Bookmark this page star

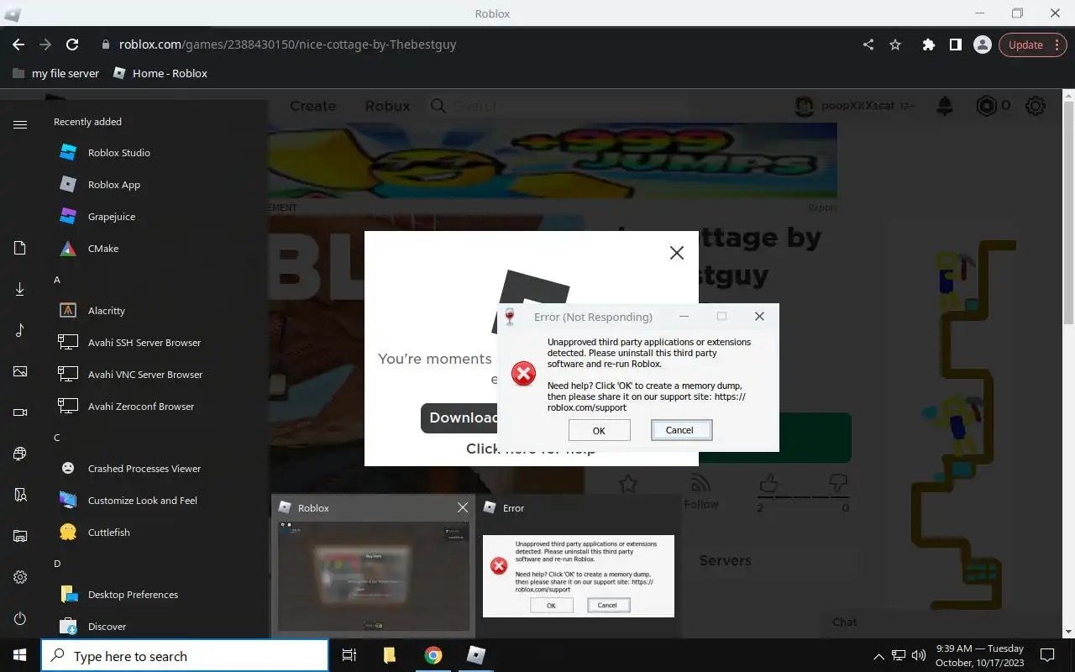(x=895, y=45)
